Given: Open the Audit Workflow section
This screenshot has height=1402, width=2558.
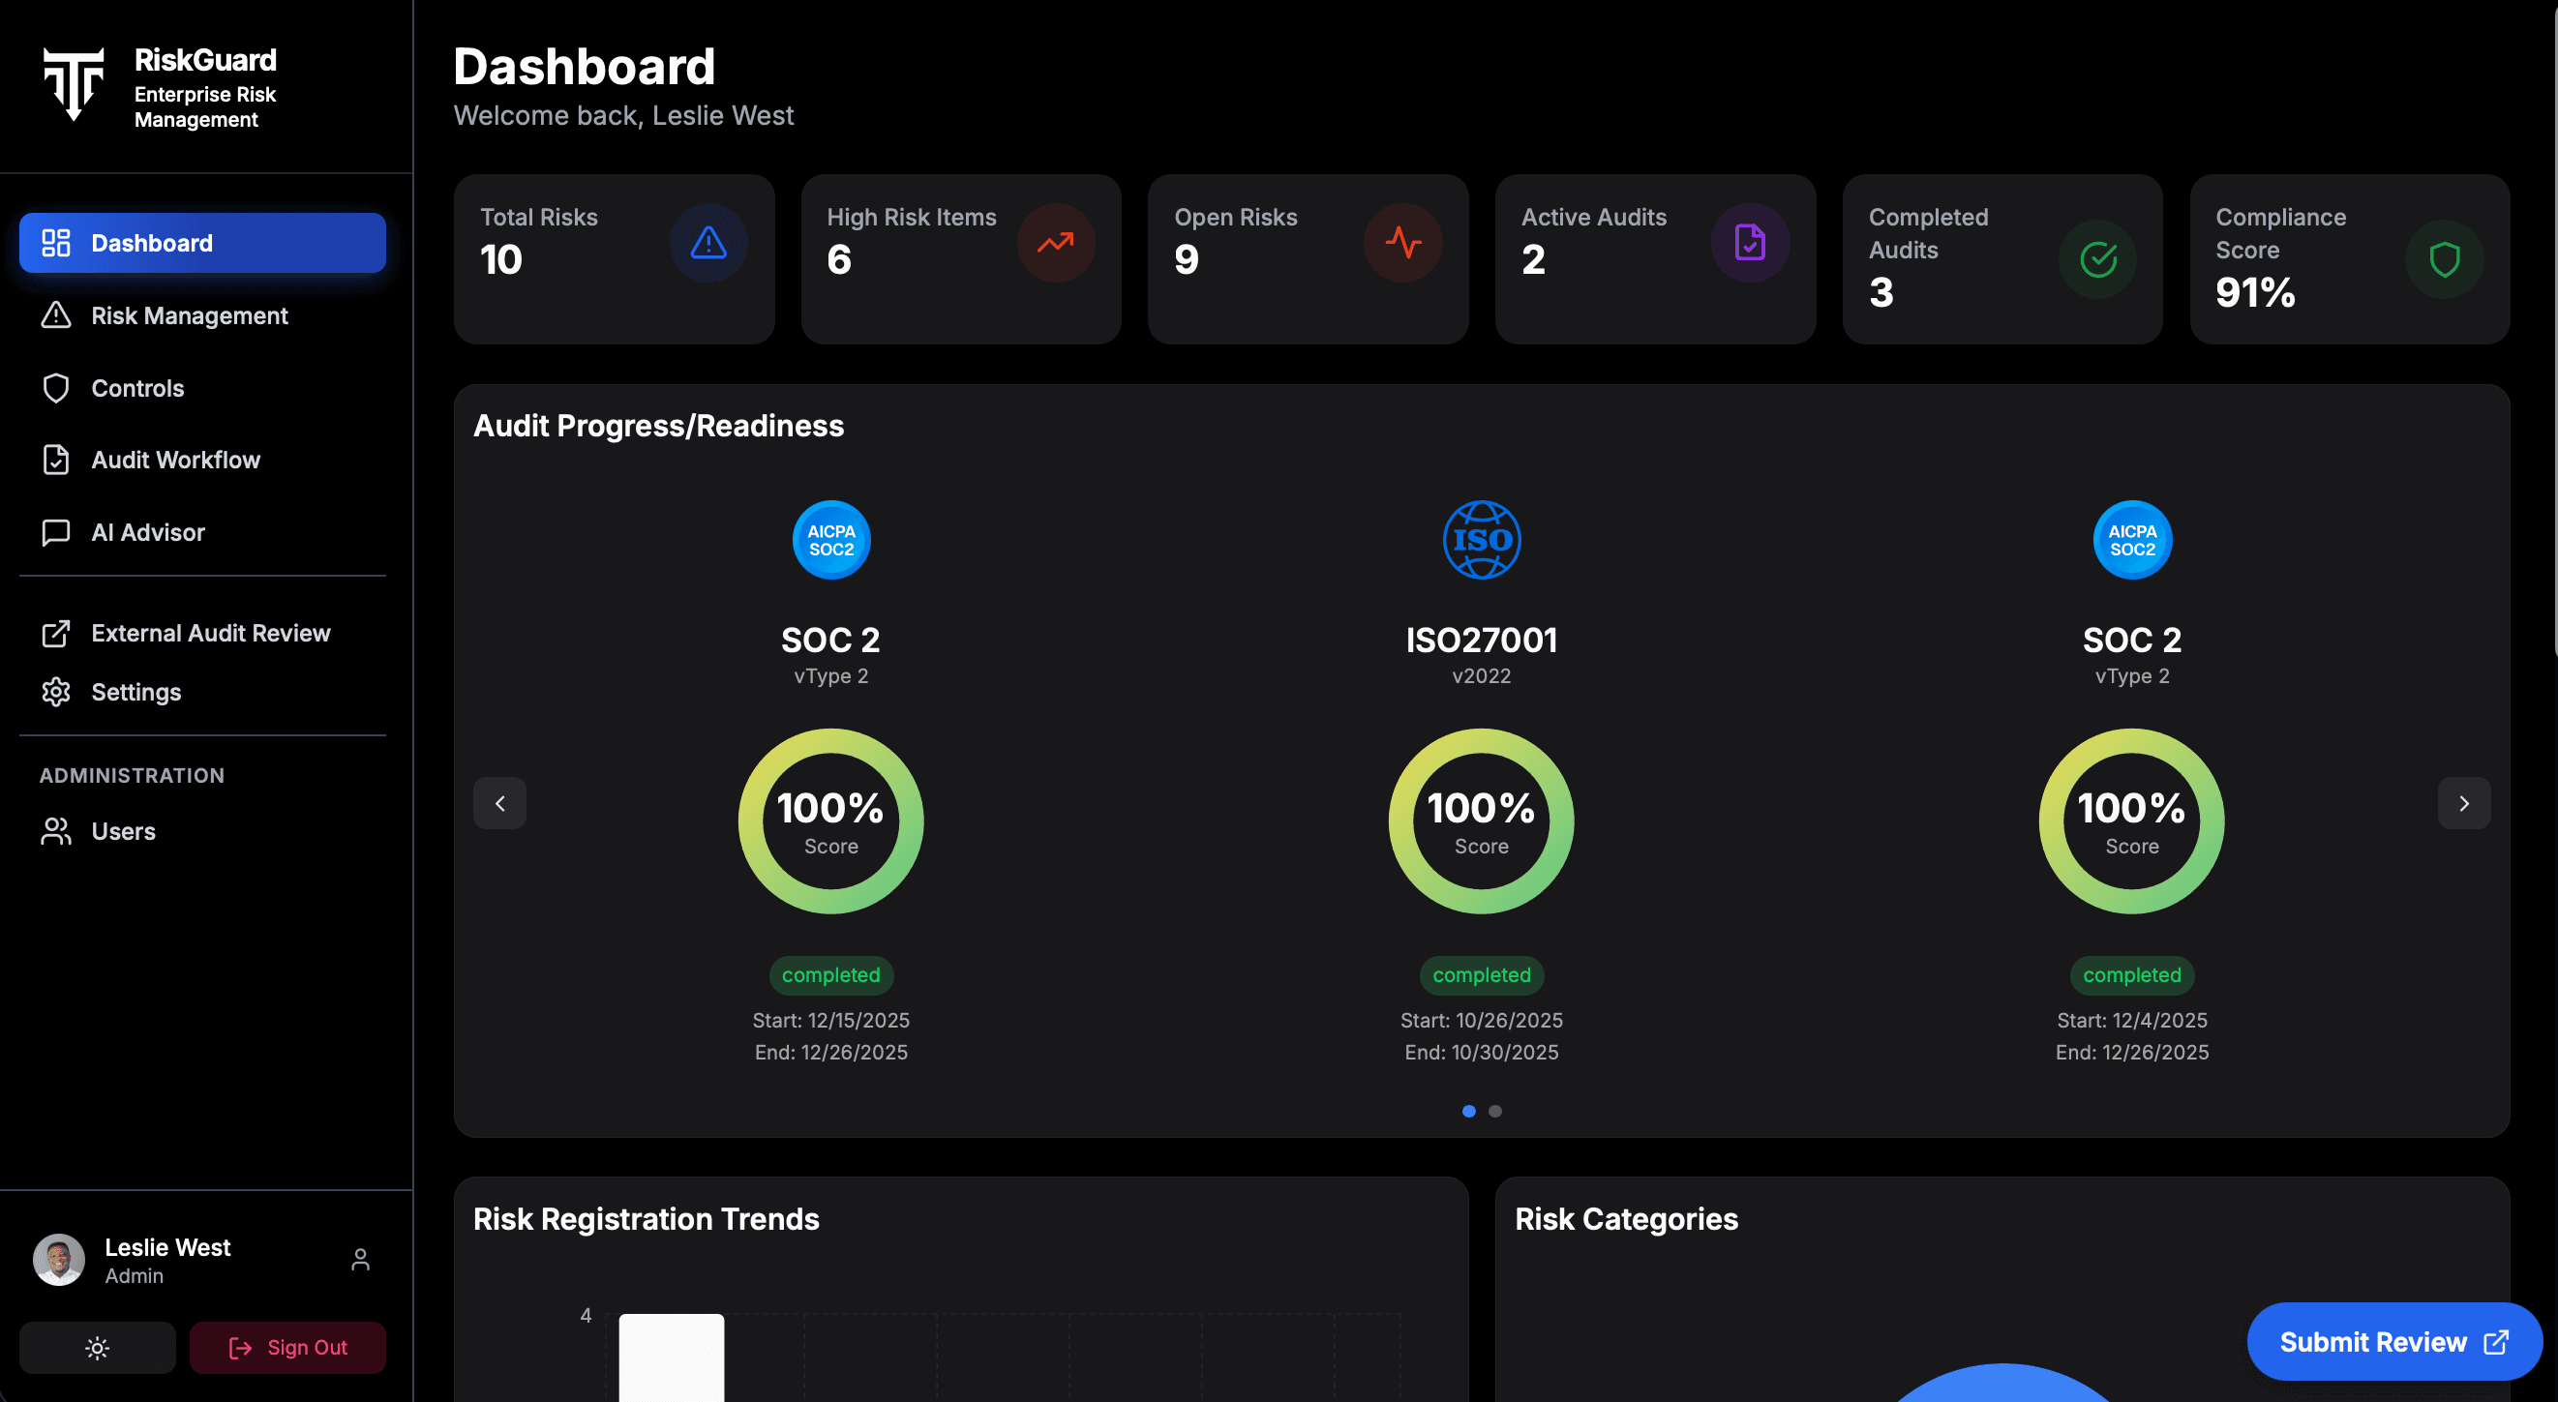Looking at the screenshot, I should coord(202,460).
